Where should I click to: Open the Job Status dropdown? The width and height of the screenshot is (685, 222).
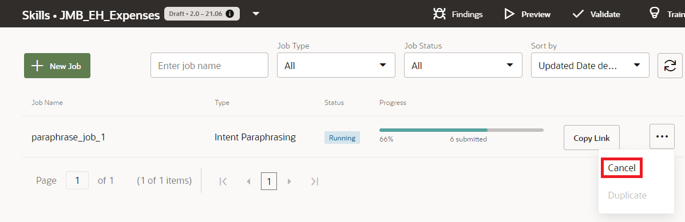click(x=463, y=65)
